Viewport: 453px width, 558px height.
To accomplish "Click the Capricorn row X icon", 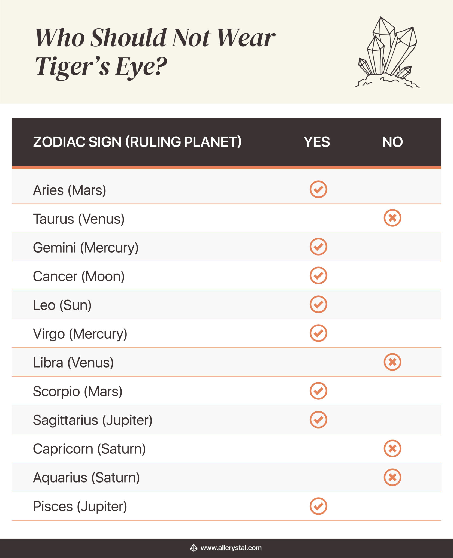I will pos(392,448).
